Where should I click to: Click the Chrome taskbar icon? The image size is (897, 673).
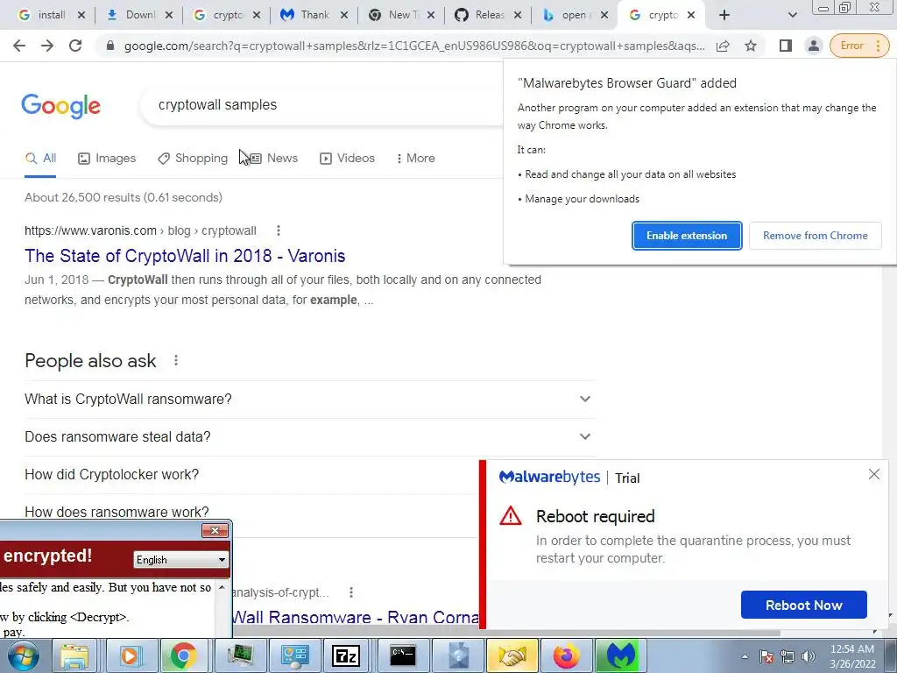pos(183,655)
